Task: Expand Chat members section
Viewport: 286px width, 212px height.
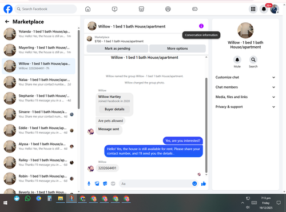Action: (245, 87)
